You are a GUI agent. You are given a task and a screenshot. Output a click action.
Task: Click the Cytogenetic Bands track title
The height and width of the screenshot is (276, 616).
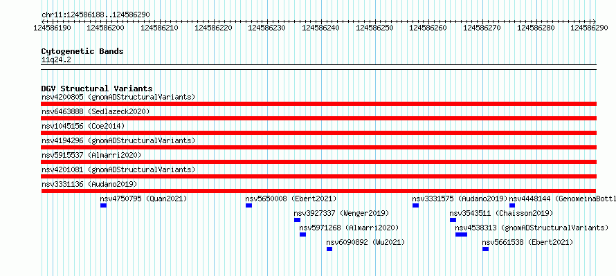pos(82,51)
